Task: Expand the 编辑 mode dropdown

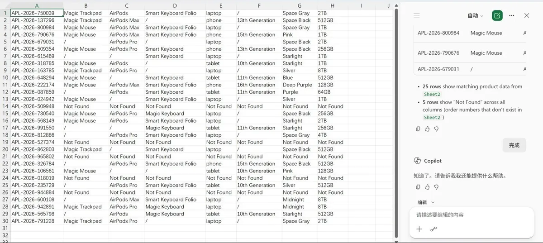Action: pos(426,202)
